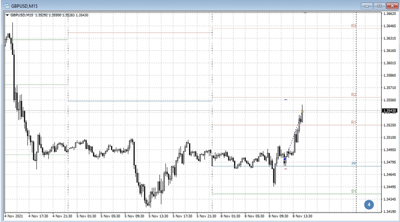The width and height of the screenshot is (400, 222).
Task: Click price scale value 1.34345
Action: (390, 199)
